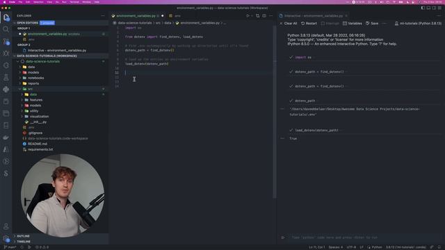Open the Source Control view
Screen dimensions: 445x250
[x=6, y=42]
